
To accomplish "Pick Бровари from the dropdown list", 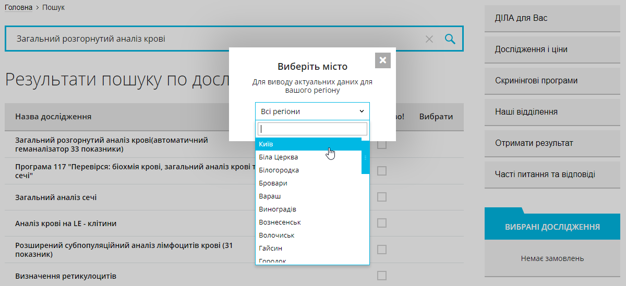I will pos(308,183).
